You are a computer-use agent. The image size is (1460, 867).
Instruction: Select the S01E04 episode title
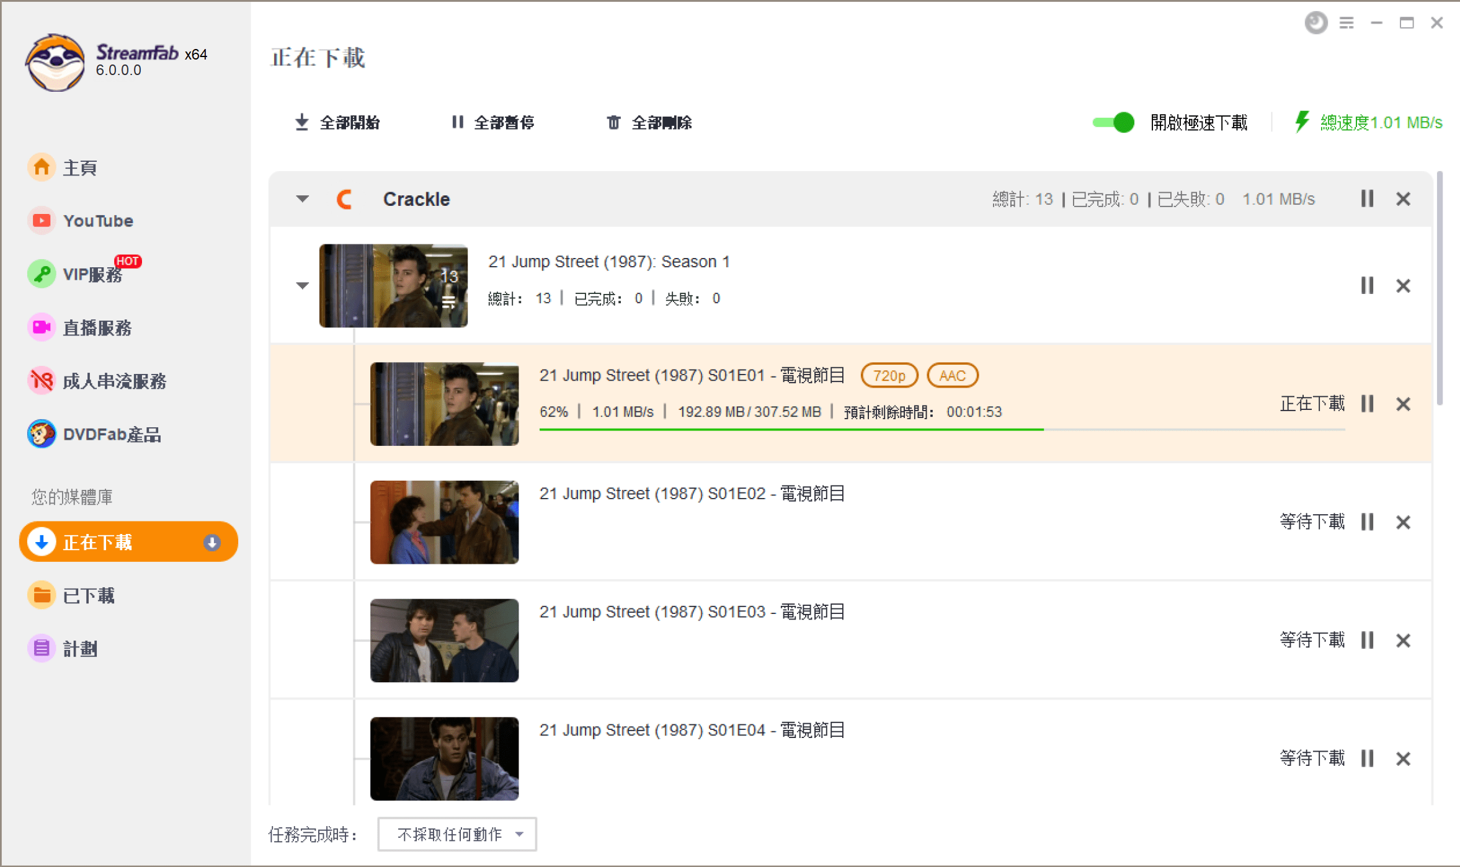(x=692, y=731)
